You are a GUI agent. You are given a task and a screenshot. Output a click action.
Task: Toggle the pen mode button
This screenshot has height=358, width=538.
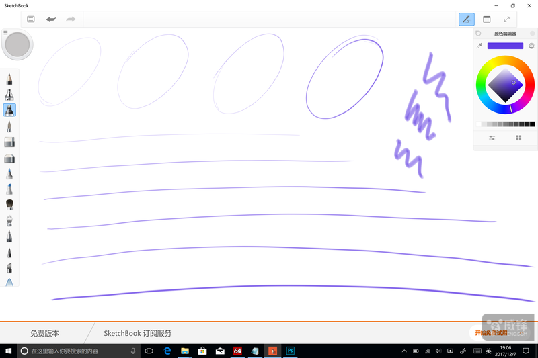point(467,19)
